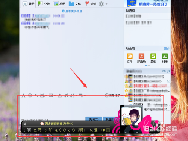Click the search magnifier above member list
Screen dimensions: 188x141
(x=168, y=71)
